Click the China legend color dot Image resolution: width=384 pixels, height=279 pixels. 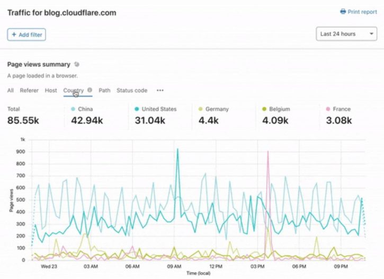[73, 109]
